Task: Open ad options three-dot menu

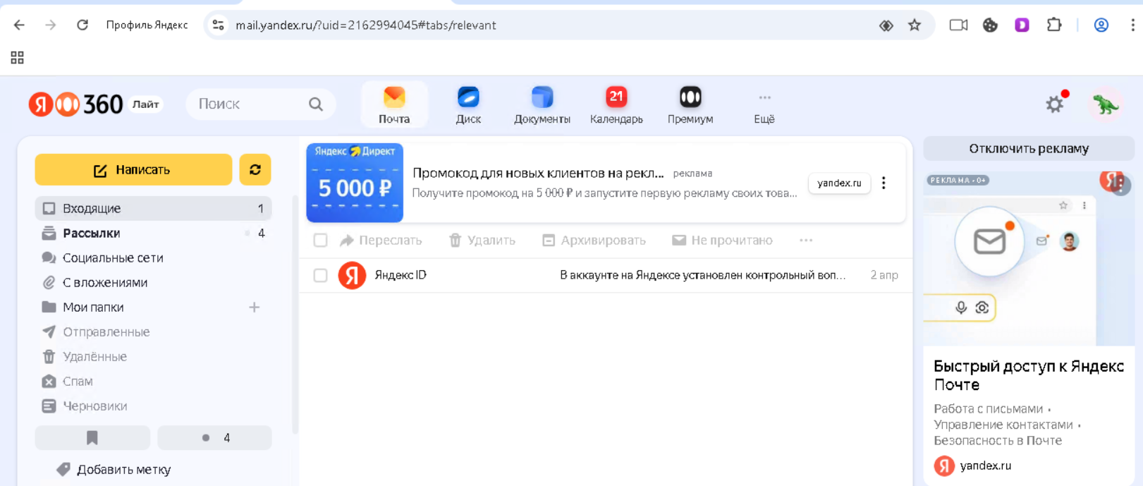Action: (x=884, y=183)
